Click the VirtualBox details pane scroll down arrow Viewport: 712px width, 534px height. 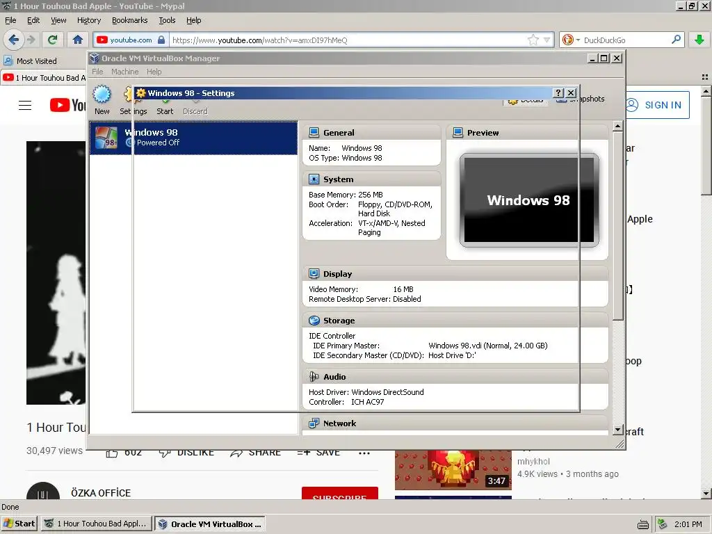pos(617,429)
